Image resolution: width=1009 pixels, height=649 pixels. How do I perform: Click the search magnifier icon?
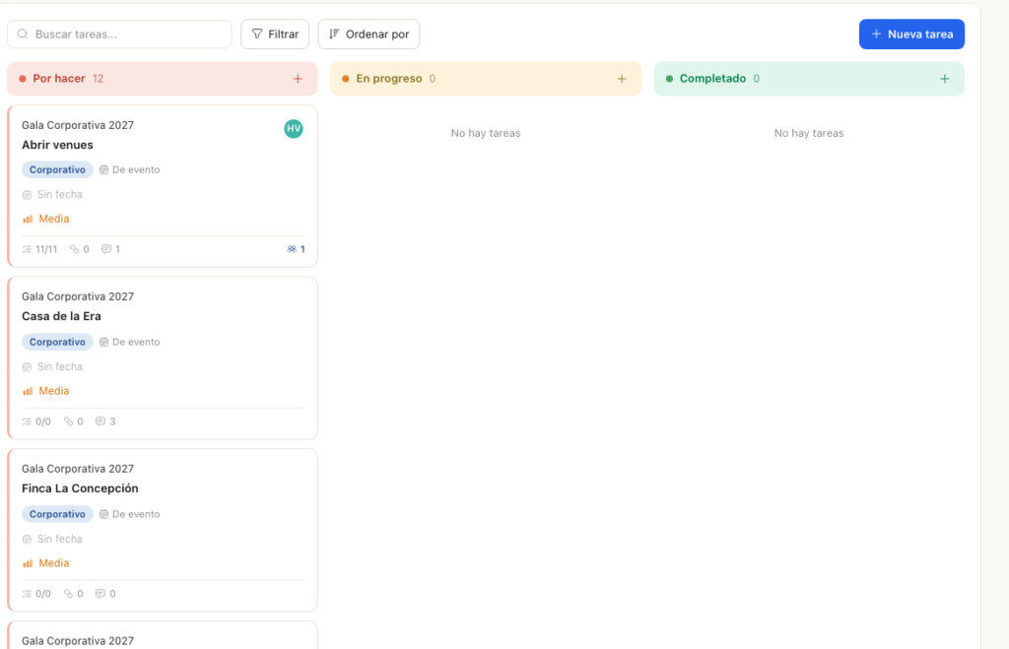click(23, 34)
